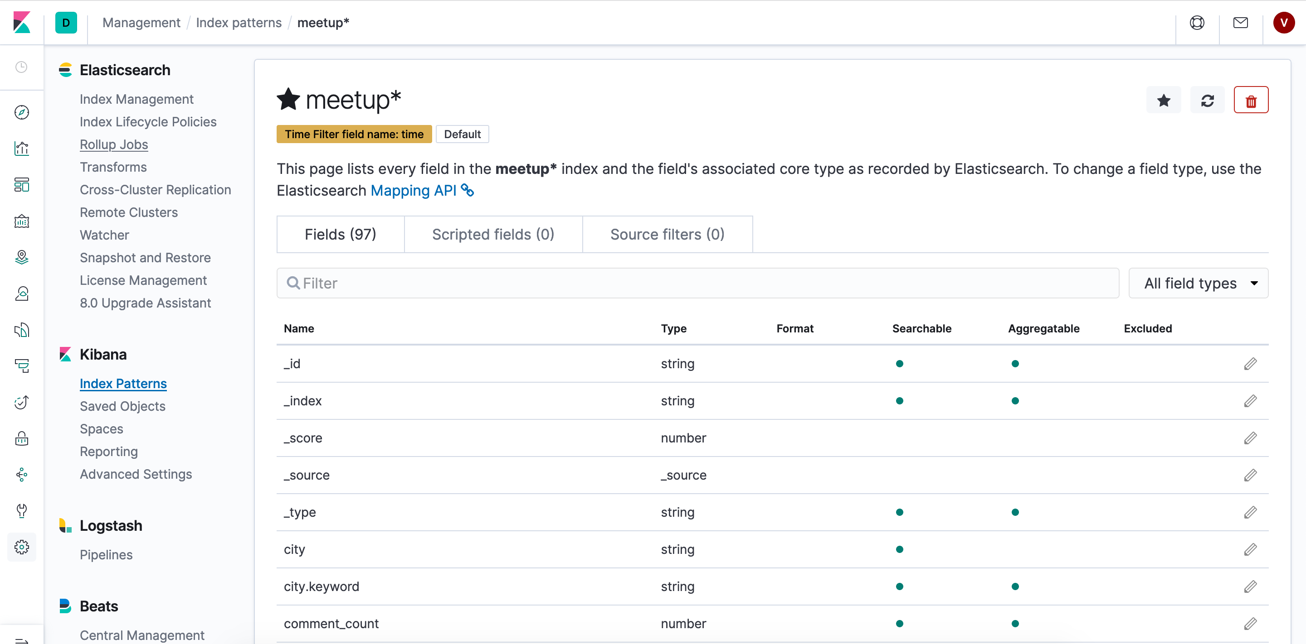Viewport: 1306px width, 644px height.
Task: Click the edit icon for _id field
Action: tap(1250, 364)
